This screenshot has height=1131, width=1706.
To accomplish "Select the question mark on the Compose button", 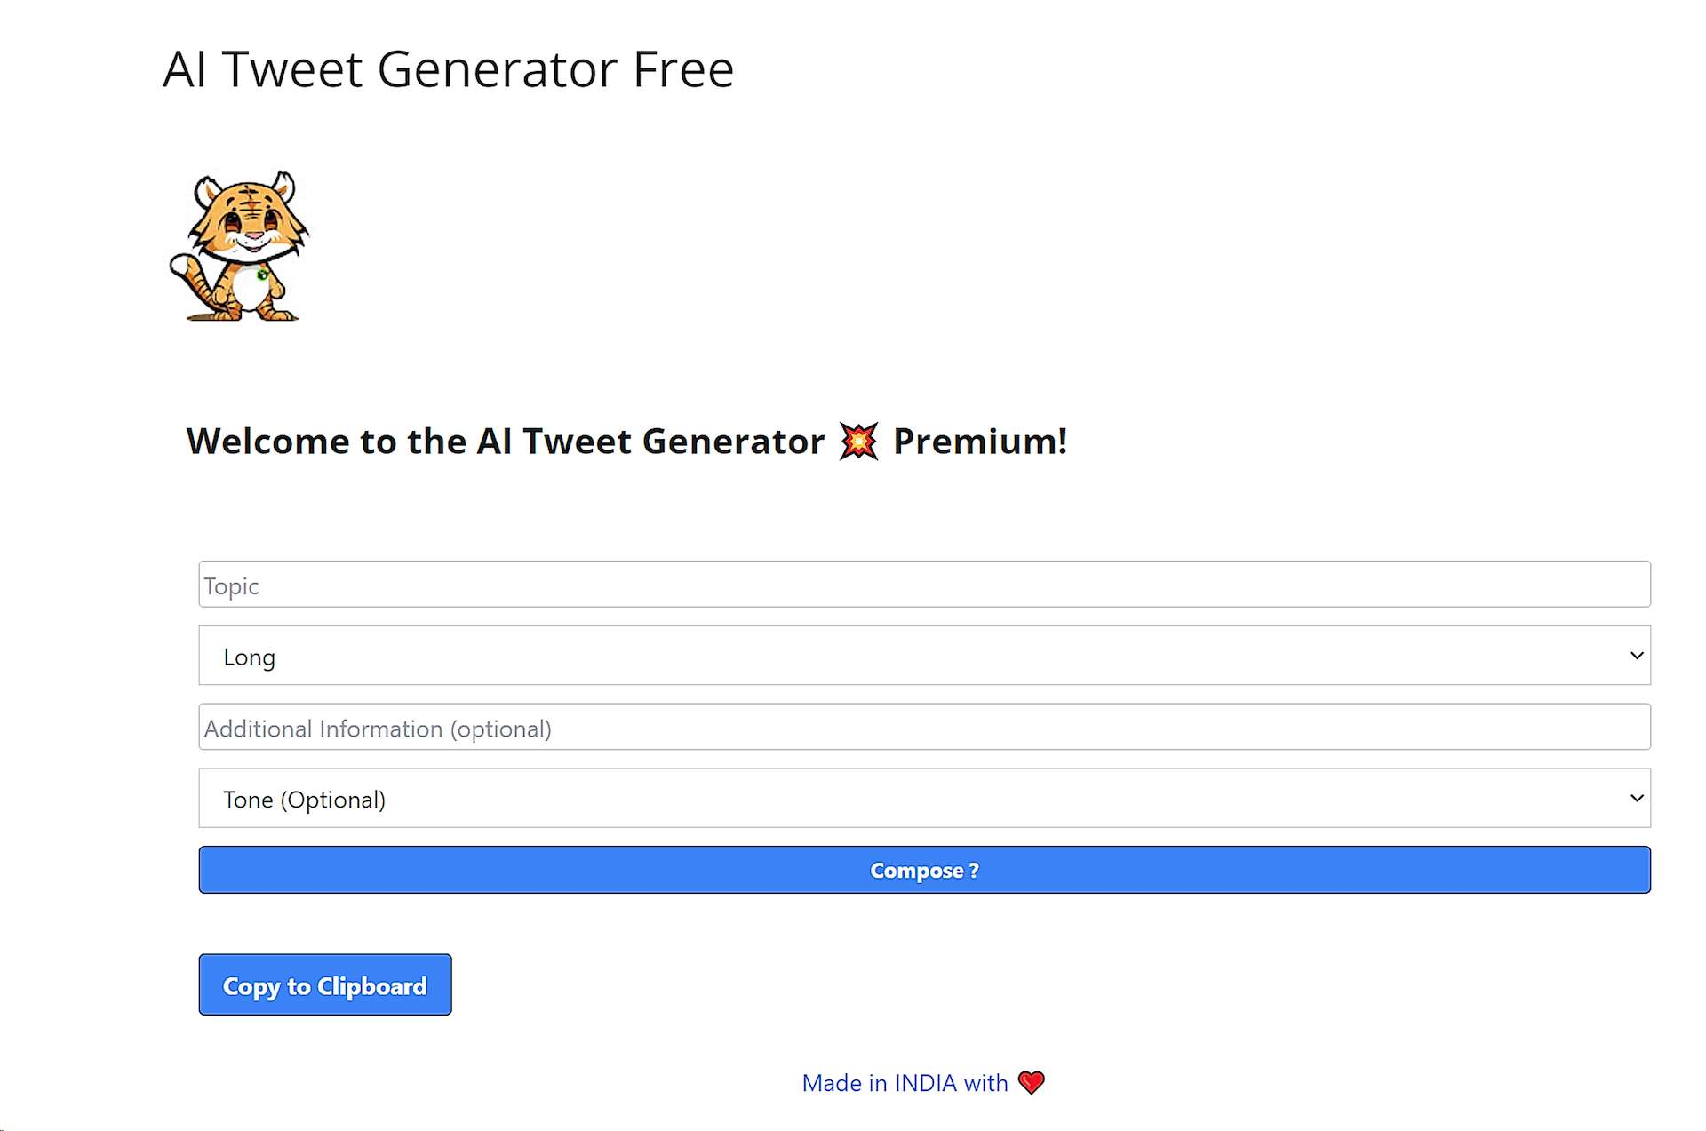I will click(974, 871).
